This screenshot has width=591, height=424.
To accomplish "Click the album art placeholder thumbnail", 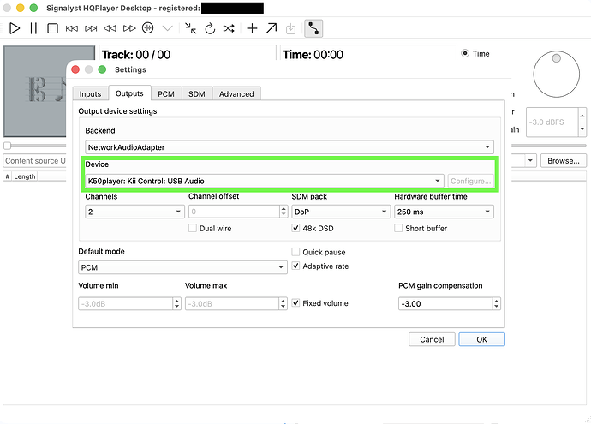I will pyautogui.click(x=34, y=91).
